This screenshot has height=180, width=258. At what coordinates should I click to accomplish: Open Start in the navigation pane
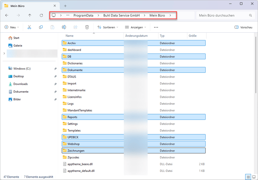click(x=14, y=38)
